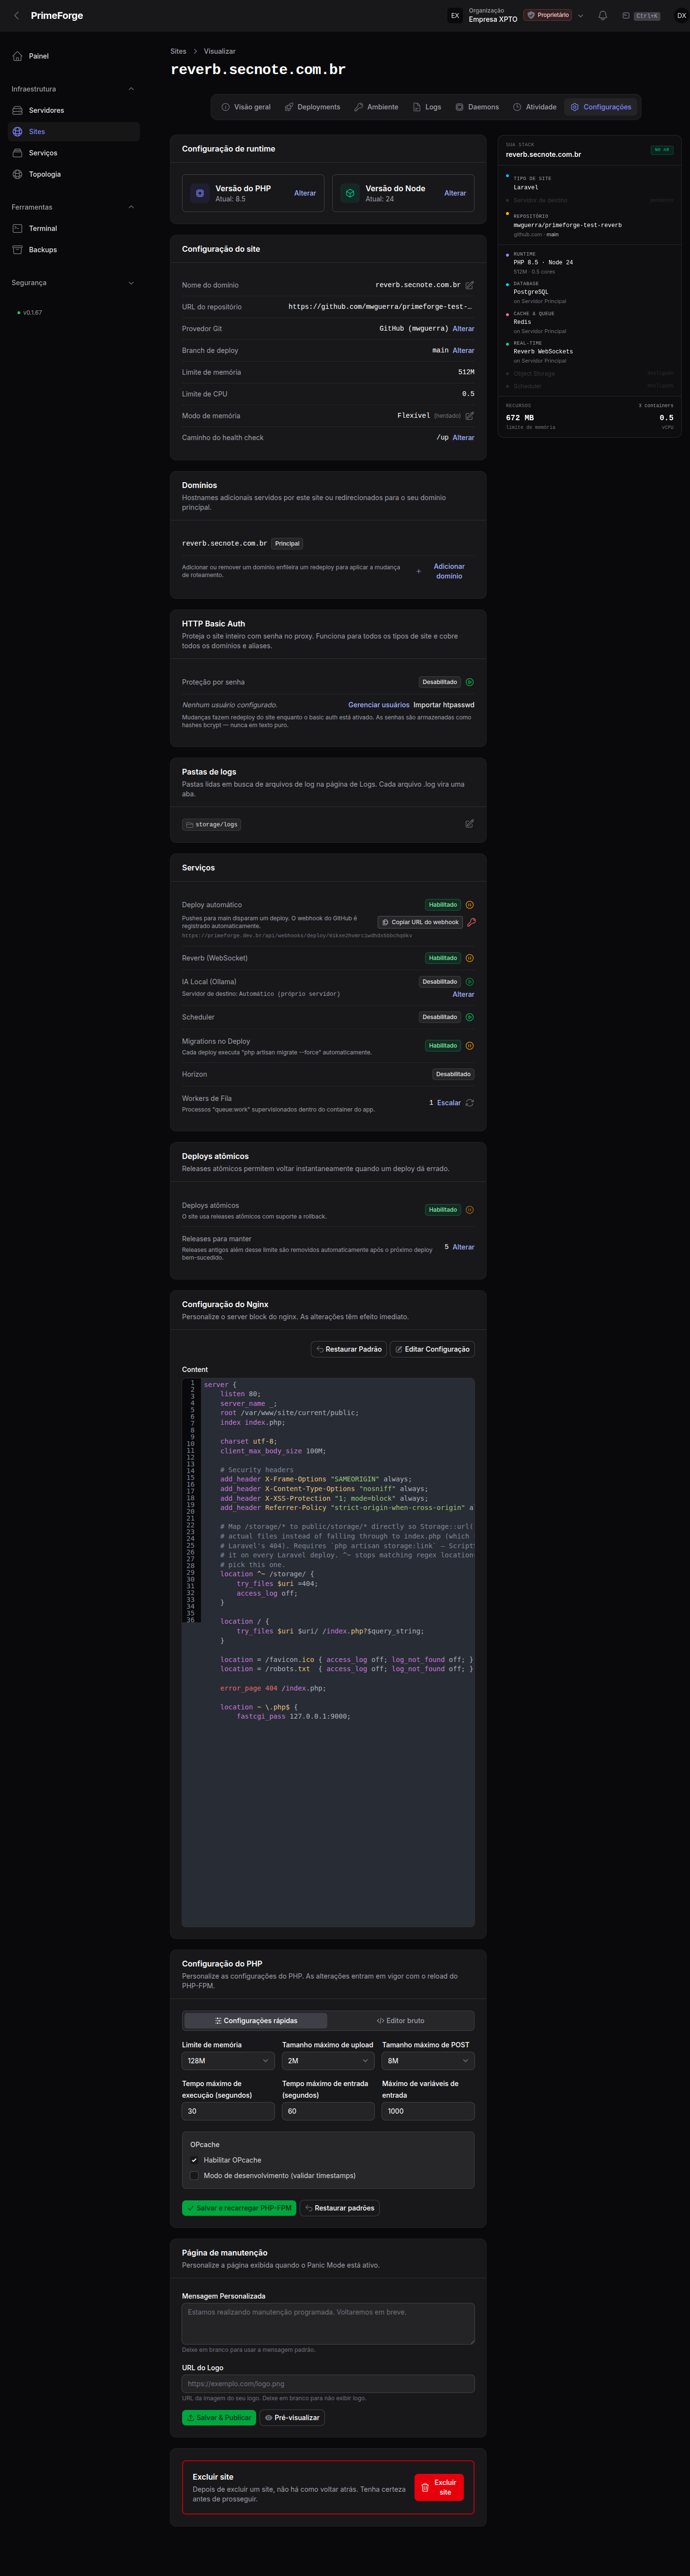Edit the storage/logs folders list
The height and width of the screenshot is (2576, 690).
pyautogui.click(x=470, y=824)
